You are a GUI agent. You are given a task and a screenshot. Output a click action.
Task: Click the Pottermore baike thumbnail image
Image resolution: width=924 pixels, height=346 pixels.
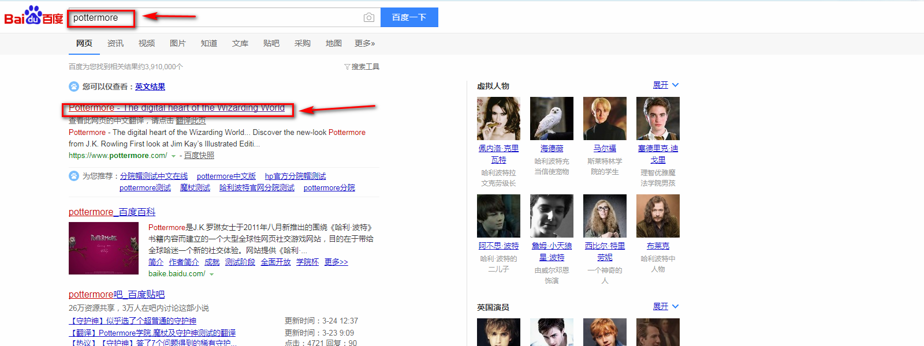(x=103, y=248)
